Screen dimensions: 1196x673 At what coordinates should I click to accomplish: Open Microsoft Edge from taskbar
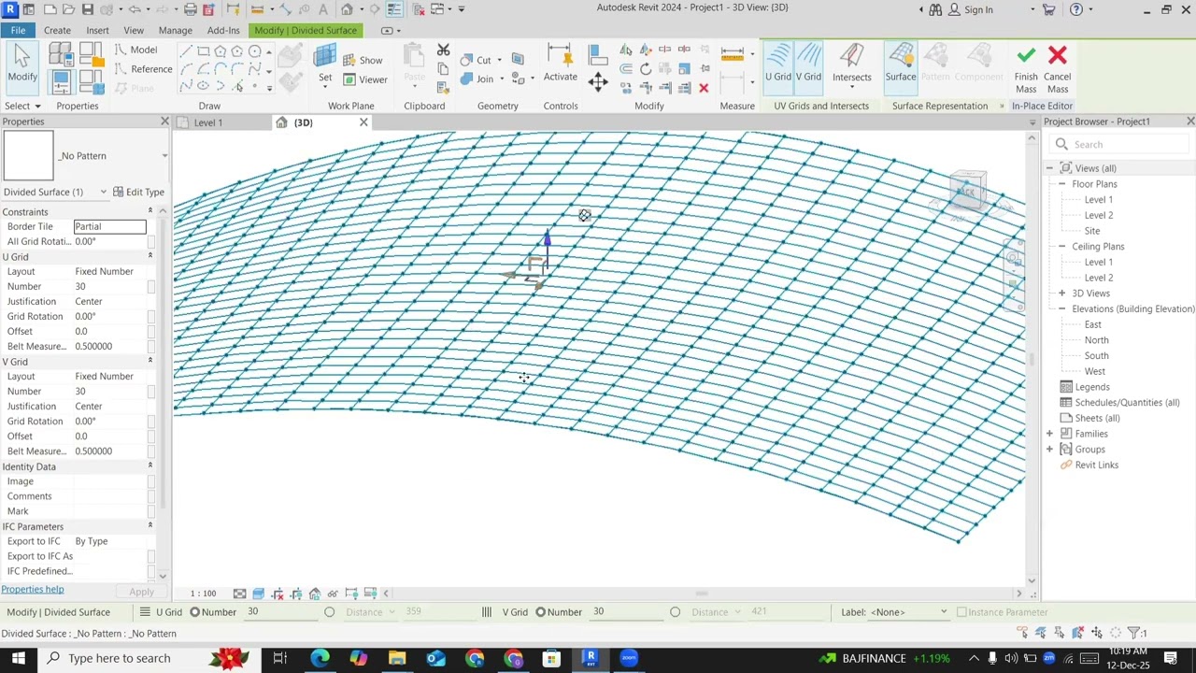click(320, 658)
